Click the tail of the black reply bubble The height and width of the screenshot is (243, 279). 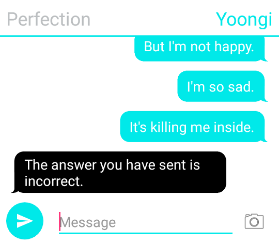click(x=14, y=191)
